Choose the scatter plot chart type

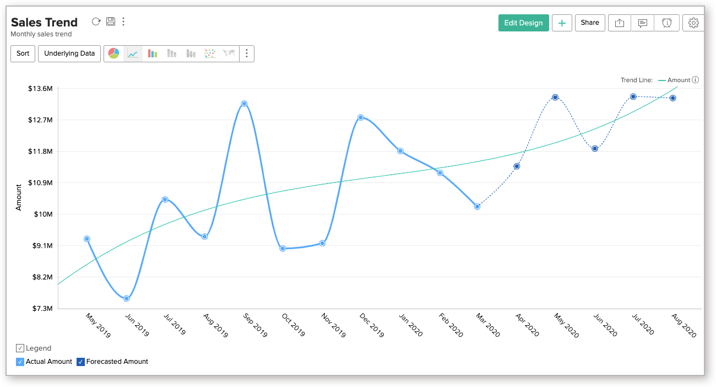[210, 53]
